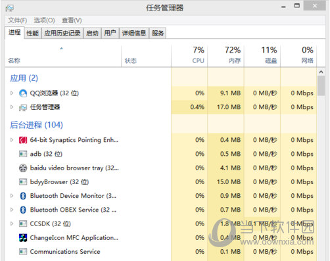Expand the QQ浏览器 process group
This screenshot has height=261, width=330.
(x=12, y=93)
